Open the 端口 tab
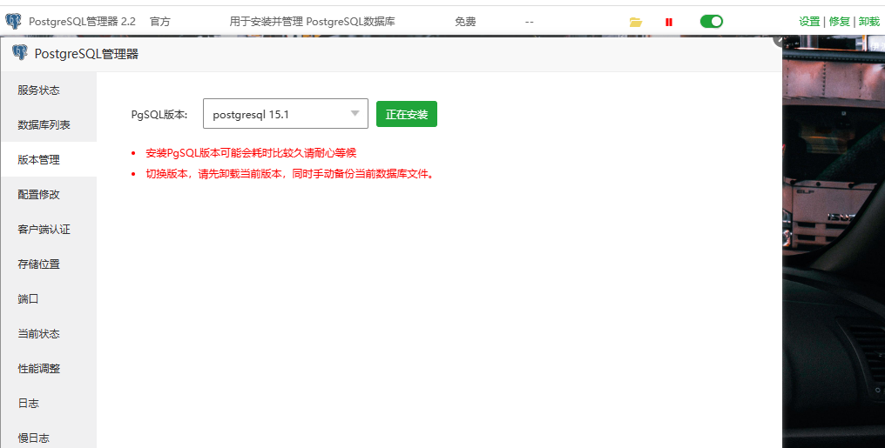Screen dimensions: 885x448 coord(49,298)
